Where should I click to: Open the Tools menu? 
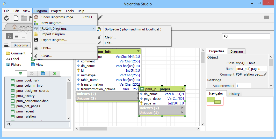click(70, 11)
